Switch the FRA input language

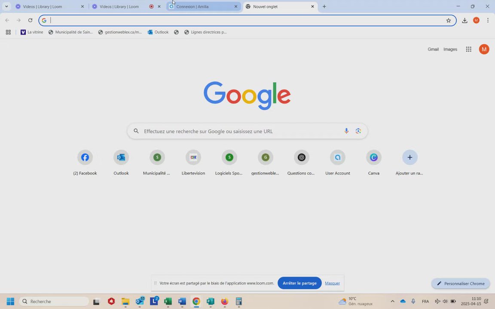[x=425, y=301]
